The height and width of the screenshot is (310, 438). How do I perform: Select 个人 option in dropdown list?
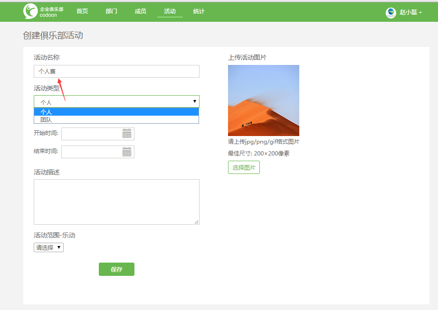click(116, 112)
